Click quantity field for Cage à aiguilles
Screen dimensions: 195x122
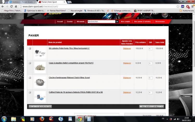point(150,63)
